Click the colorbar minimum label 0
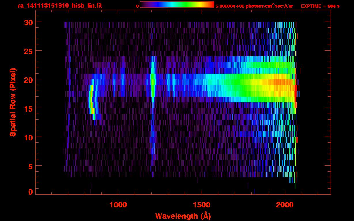This screenshot has width=354, height=221. [137, 6]
